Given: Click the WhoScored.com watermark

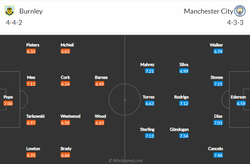Looking at the screenshot, I should [x=125, y=161].
